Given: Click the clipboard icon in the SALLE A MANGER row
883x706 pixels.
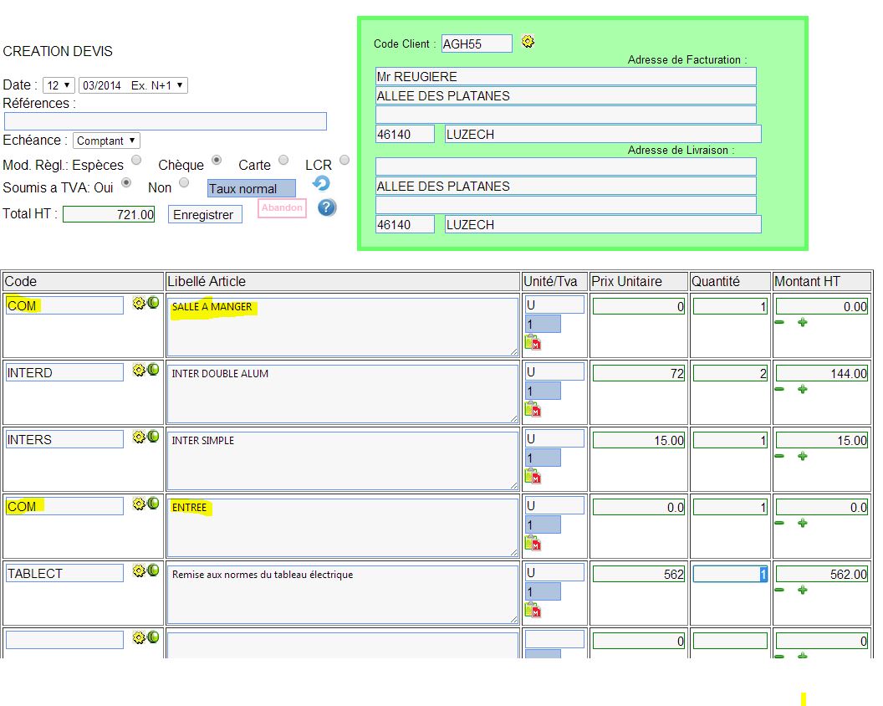Looking at the screenshot, I should [533, 342].
